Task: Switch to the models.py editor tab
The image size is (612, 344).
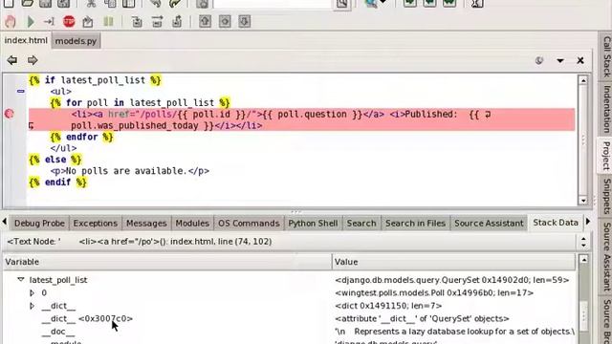Action: 76,41
